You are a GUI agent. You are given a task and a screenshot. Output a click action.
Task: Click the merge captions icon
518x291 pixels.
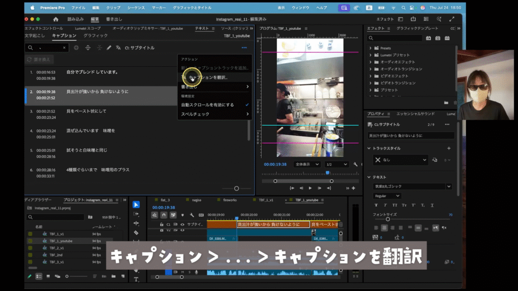pos(100,48)
